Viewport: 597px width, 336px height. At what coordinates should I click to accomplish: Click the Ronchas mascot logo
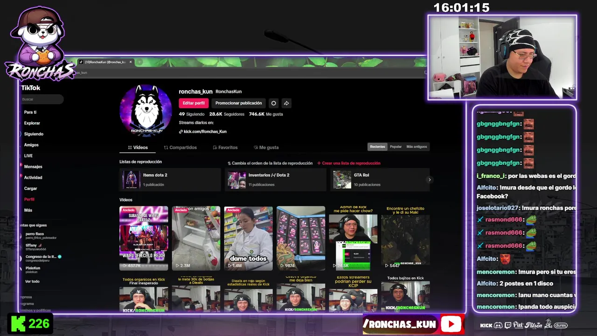pos(39,44)
